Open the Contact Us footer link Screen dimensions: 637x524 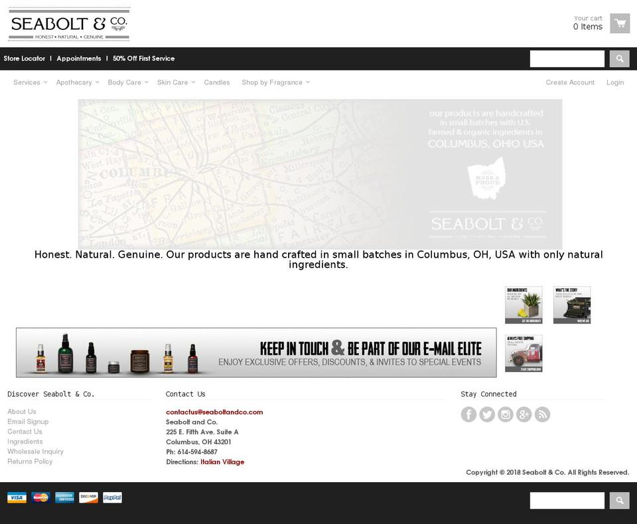[x=25, y=432]
